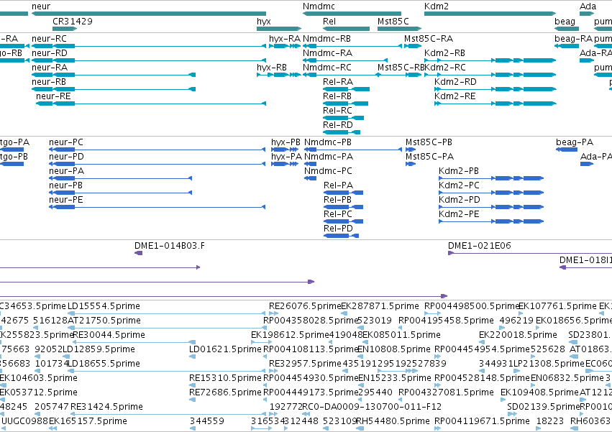This screenshot has width=612, height=432.
Task: Select the Mst85C gene label
Action: pos(393,21)
